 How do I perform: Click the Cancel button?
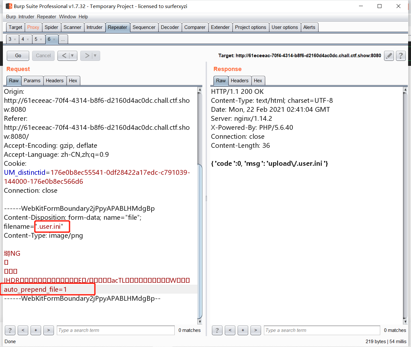click(x=43, y=56)
